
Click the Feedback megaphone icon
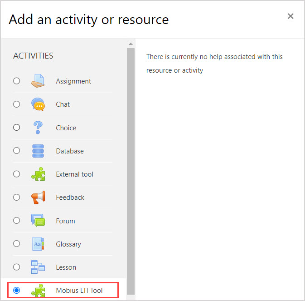[38, 197]
